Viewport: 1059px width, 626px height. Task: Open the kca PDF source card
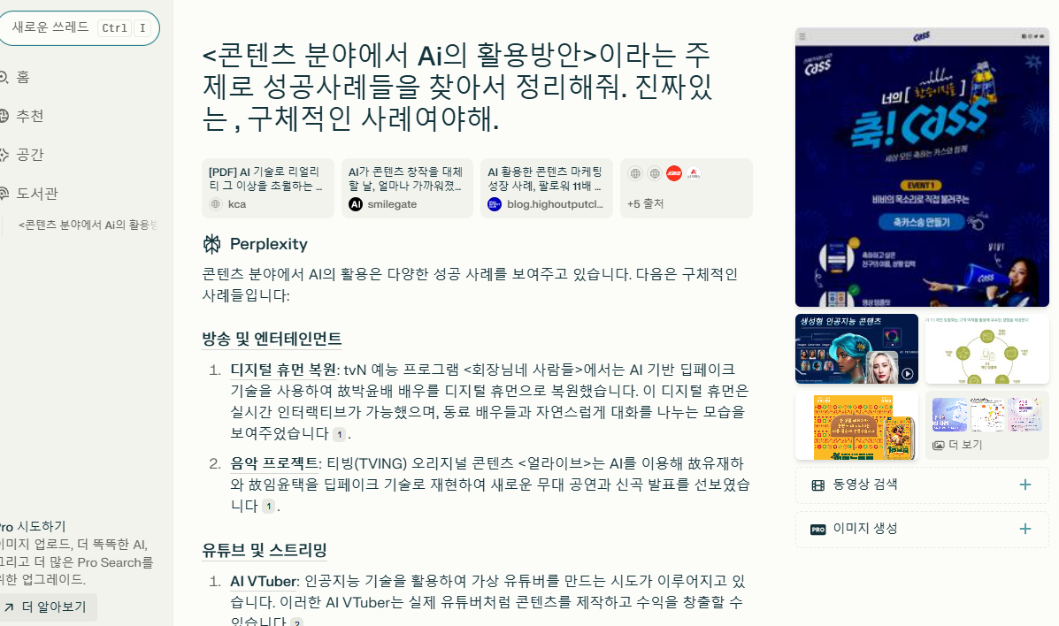point(267,188)
